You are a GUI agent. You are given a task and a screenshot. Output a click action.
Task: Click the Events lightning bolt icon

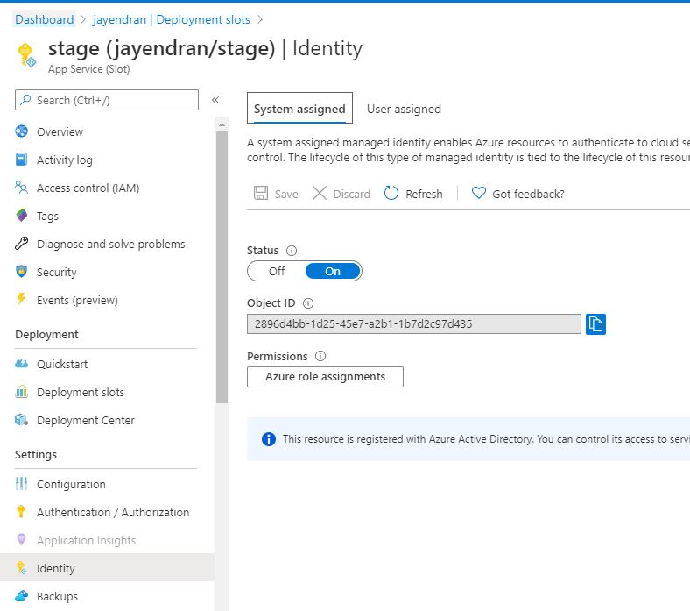[21, 299]
